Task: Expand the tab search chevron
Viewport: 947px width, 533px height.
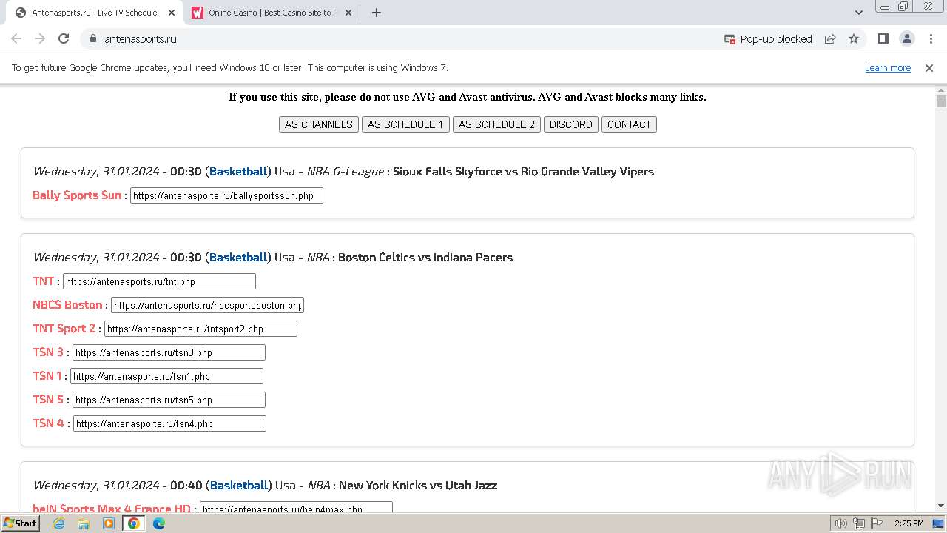Action: [x=858, y=13]
